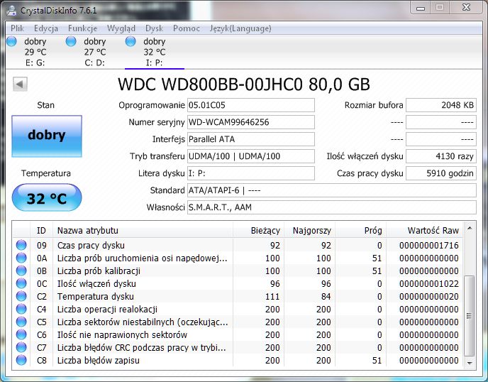Open the Pomoc menu
Screen dimensions: 488x382
187,28
